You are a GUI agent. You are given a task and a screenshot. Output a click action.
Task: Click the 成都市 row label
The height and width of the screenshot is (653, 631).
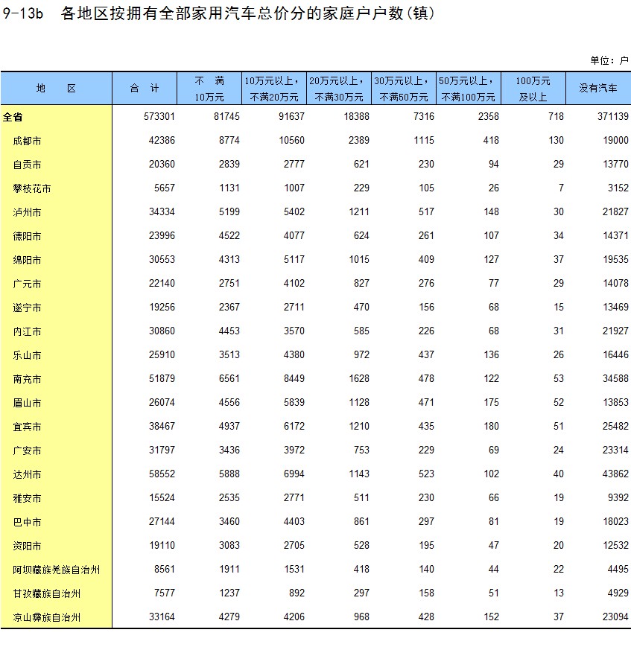coord(27,141)
